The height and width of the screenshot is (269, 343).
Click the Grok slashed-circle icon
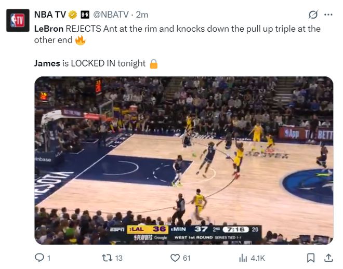[x=313, y=15]
